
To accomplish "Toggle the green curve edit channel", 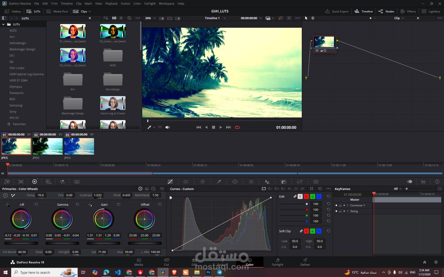I will click(x=313, y=196).
